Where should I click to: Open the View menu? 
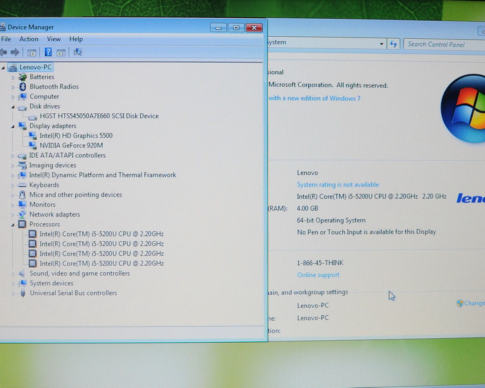tap(54, 39)
